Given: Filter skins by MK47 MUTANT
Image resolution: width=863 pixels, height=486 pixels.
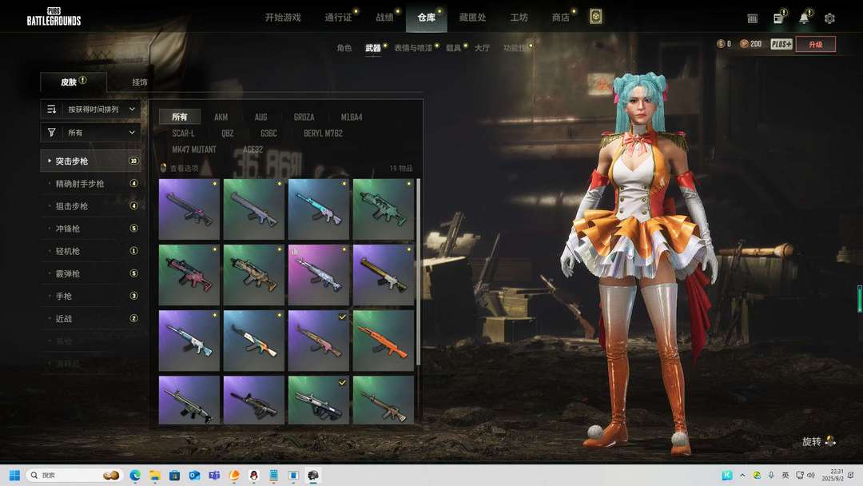Looking at the screenshot, I should point(194,149).
